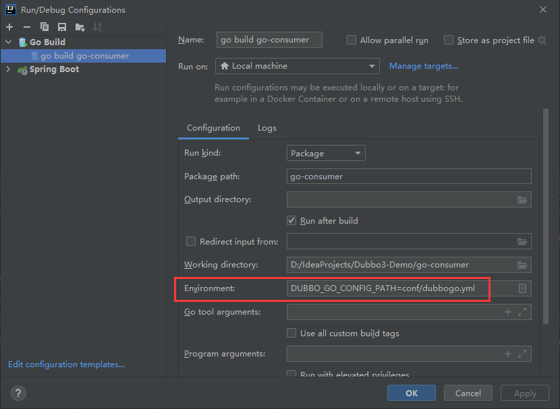560x409 pixels.
Task: Browse for the Output directory folder
Action: click(522, 199)
